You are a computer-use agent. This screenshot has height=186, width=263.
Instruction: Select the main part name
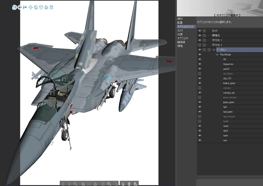[x=226, y=126]
